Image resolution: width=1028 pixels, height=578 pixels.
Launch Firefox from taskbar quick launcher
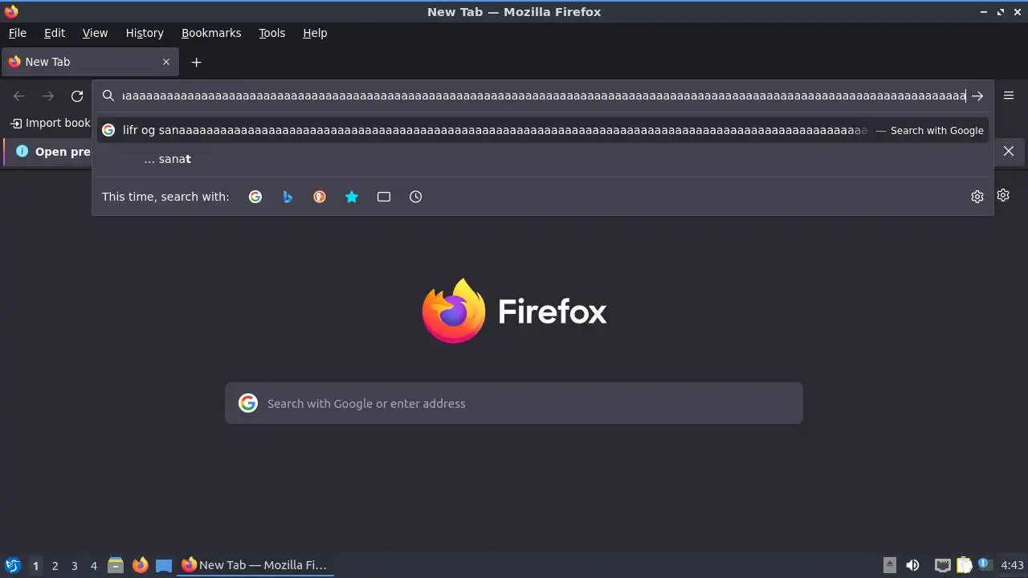pos(140,565)
